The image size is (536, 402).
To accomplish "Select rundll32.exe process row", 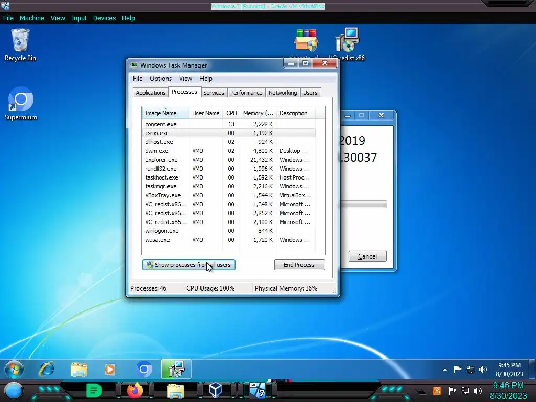I will (x=228, y=169).
